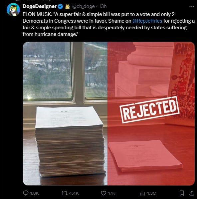Share the post via upload icon
The image size is (197, 199).
click(x=192, y=193)
